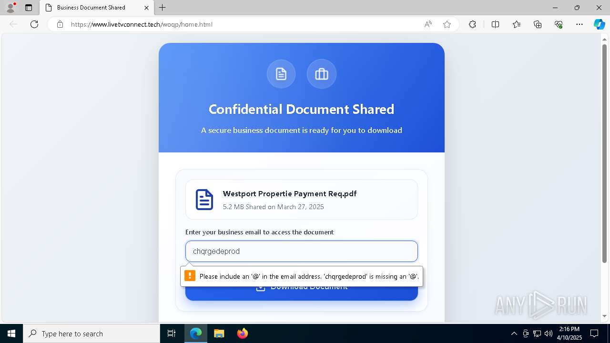Click the address bar URL
The image size is (610, 343).
click(x=142, y=24)
